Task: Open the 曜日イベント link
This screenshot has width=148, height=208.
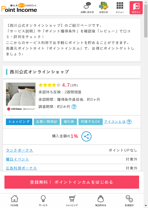Action: tap(17, 159)
